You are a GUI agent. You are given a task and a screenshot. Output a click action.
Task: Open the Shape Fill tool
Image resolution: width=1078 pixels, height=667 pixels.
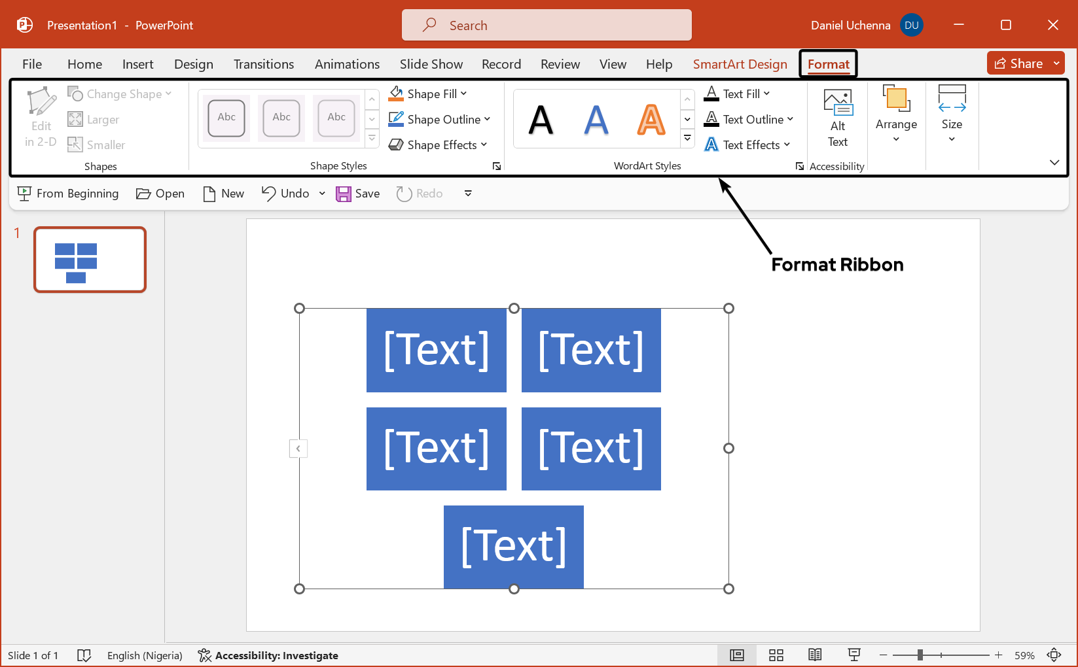[x=429, y=94]
